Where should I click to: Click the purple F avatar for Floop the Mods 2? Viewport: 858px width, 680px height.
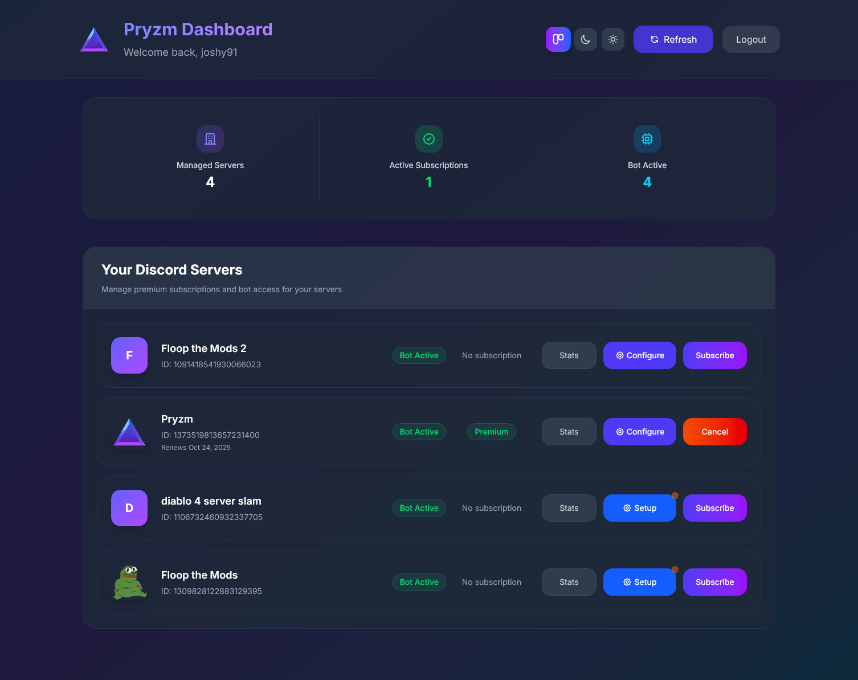click(x=129, y=355)
